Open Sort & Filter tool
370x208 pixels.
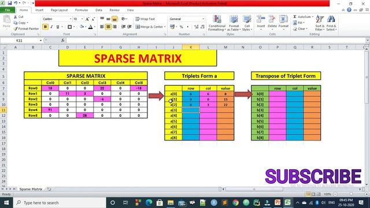(320, 23)
